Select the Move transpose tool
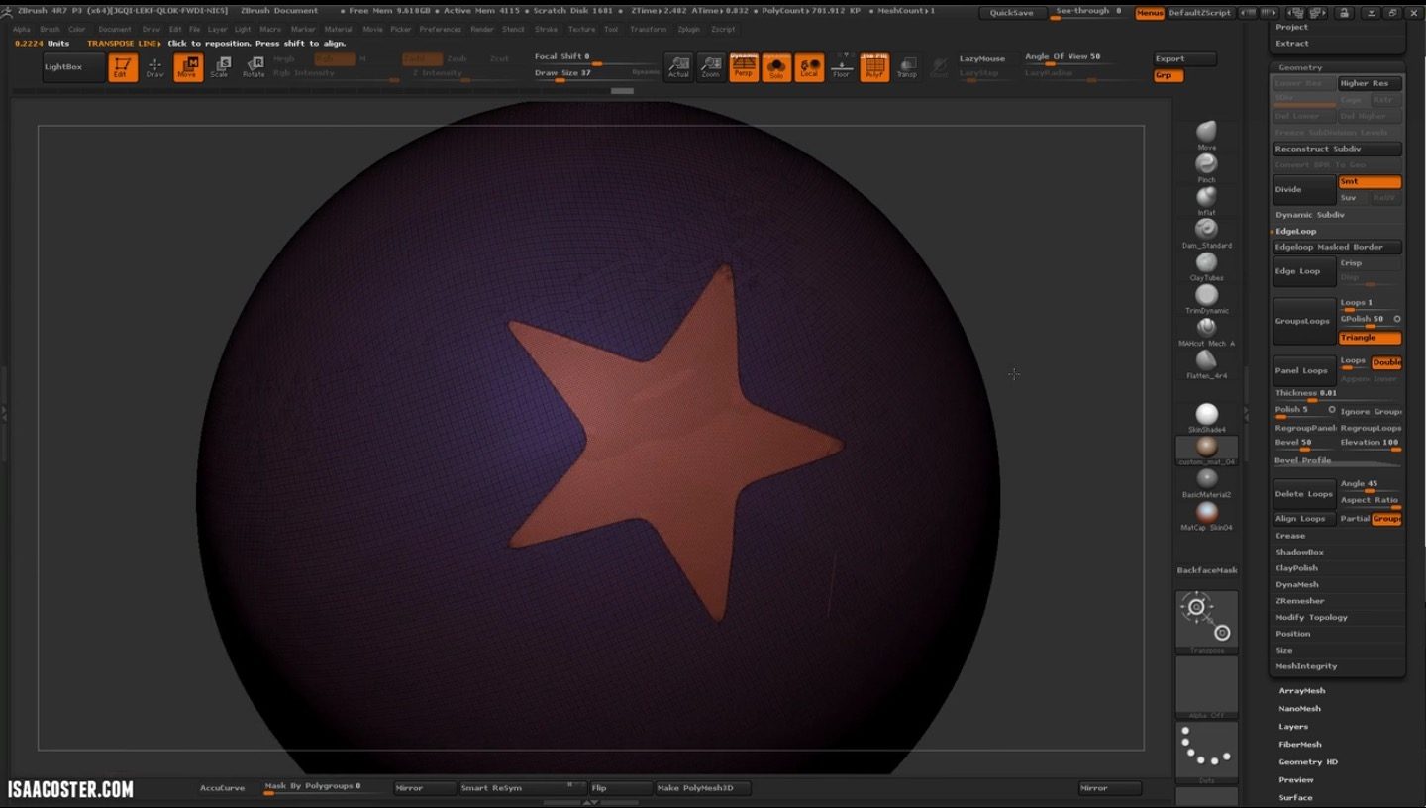This screenshot has height=808, width=1426. pos(188,68)
